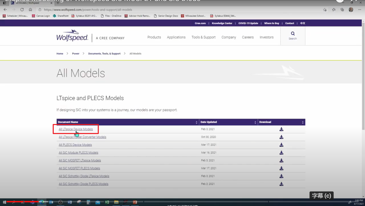Open the Products navigation menu
Image resolution: width=365 pixels, height=206 pixels.
(154, 37)
